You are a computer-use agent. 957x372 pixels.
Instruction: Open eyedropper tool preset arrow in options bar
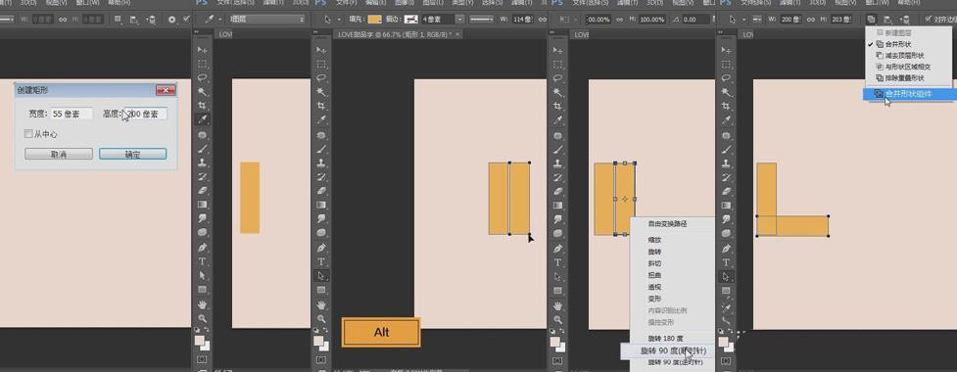coord(220,20)
